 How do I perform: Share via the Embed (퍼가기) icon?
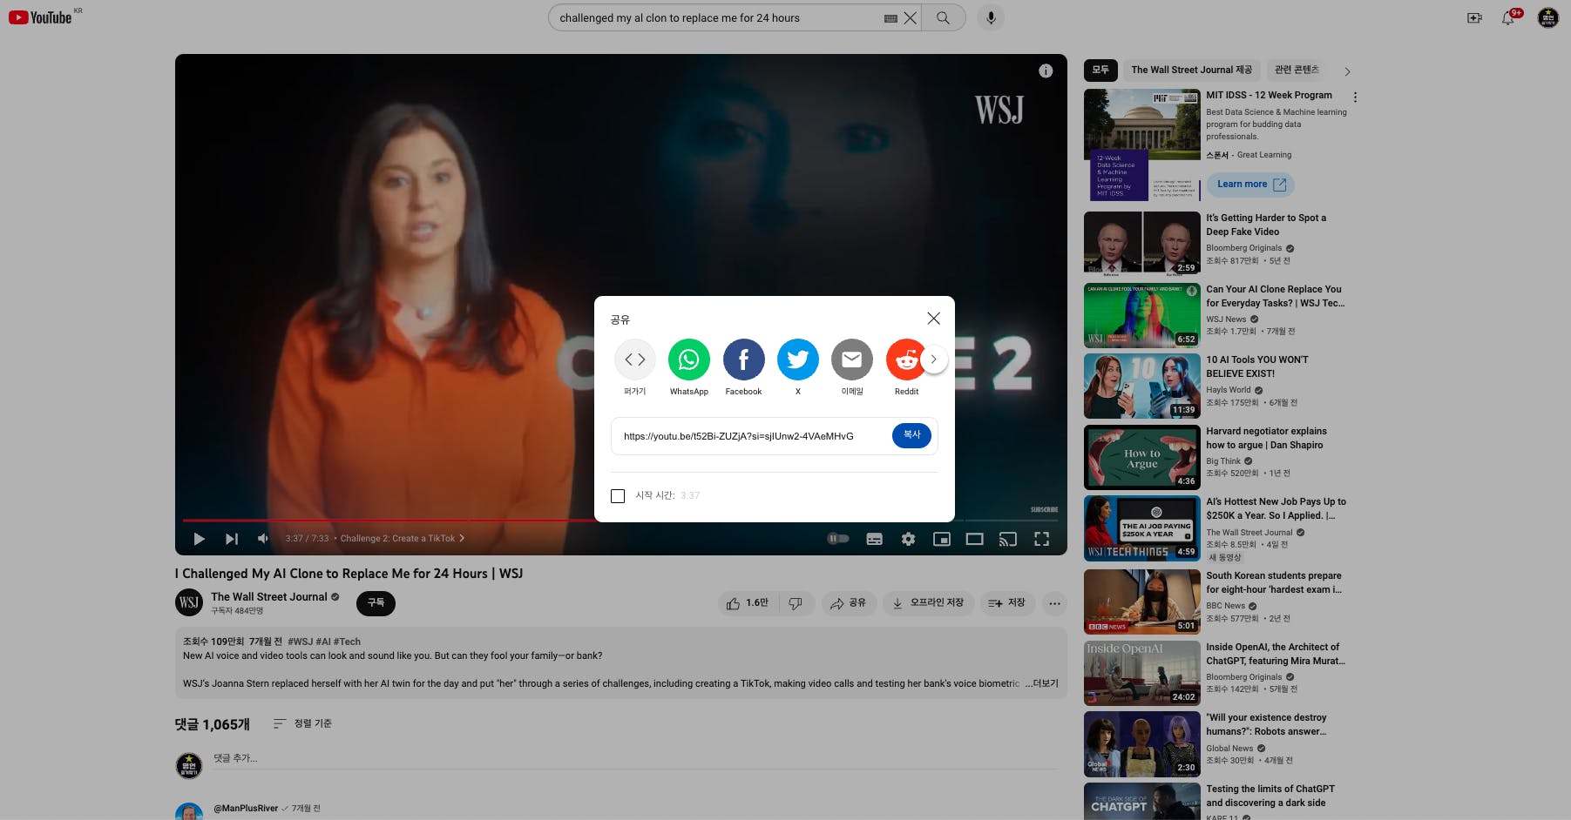[x=635, y=360]
